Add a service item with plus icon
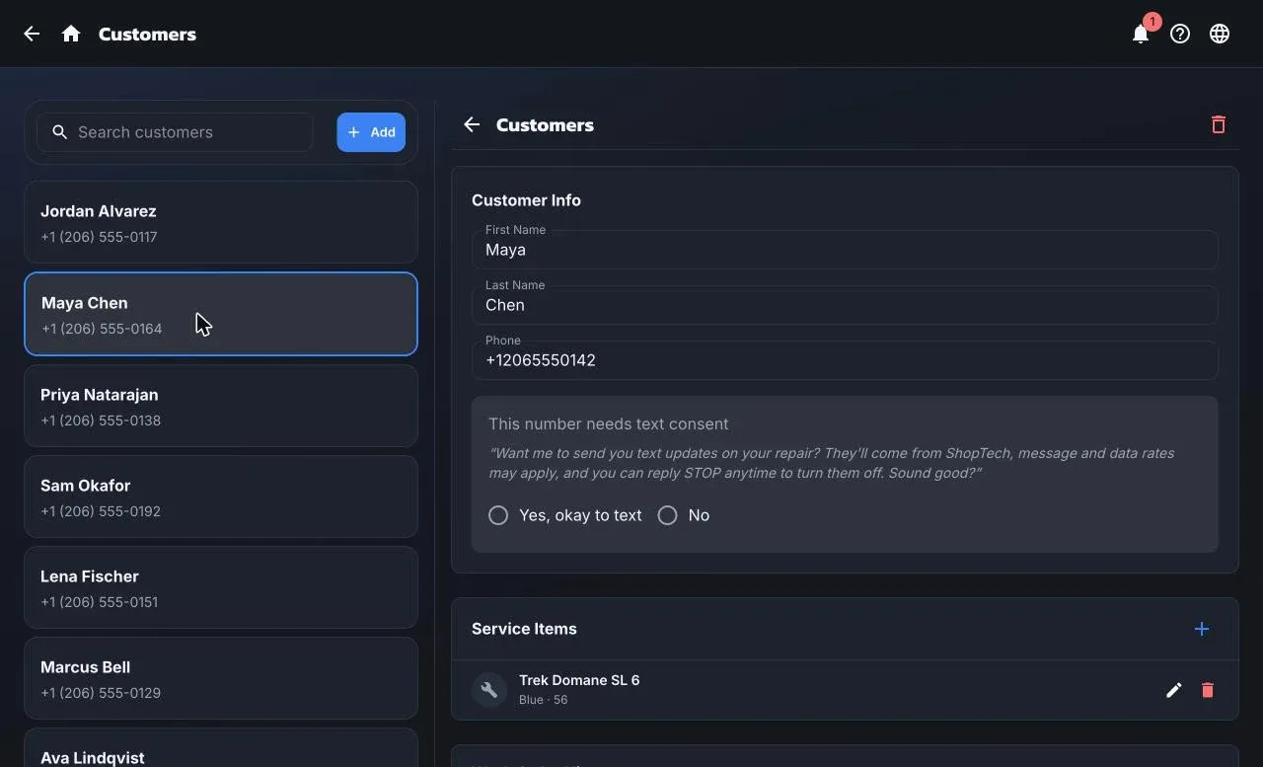1263x767 pixels. (1202, 629)
